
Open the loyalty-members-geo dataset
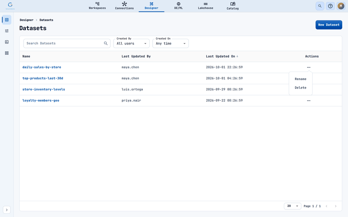click(x=41, y=101)
